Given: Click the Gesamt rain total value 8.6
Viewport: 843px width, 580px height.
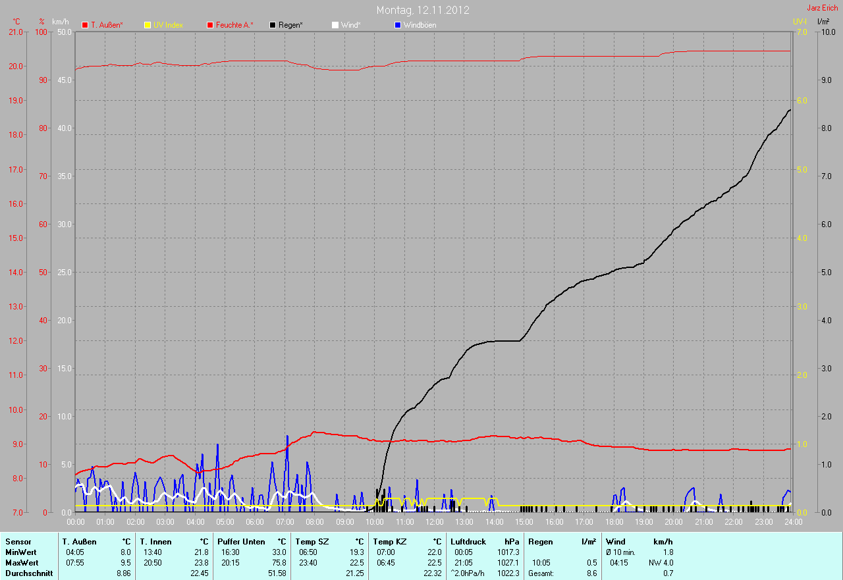Looking at the screenshot, I should (x=591, y=573).
